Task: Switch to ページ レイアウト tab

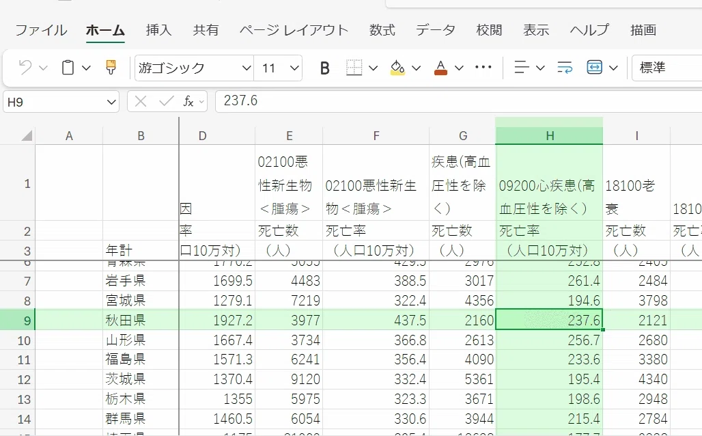Action: pyautogui.click(x=294, y=30)
